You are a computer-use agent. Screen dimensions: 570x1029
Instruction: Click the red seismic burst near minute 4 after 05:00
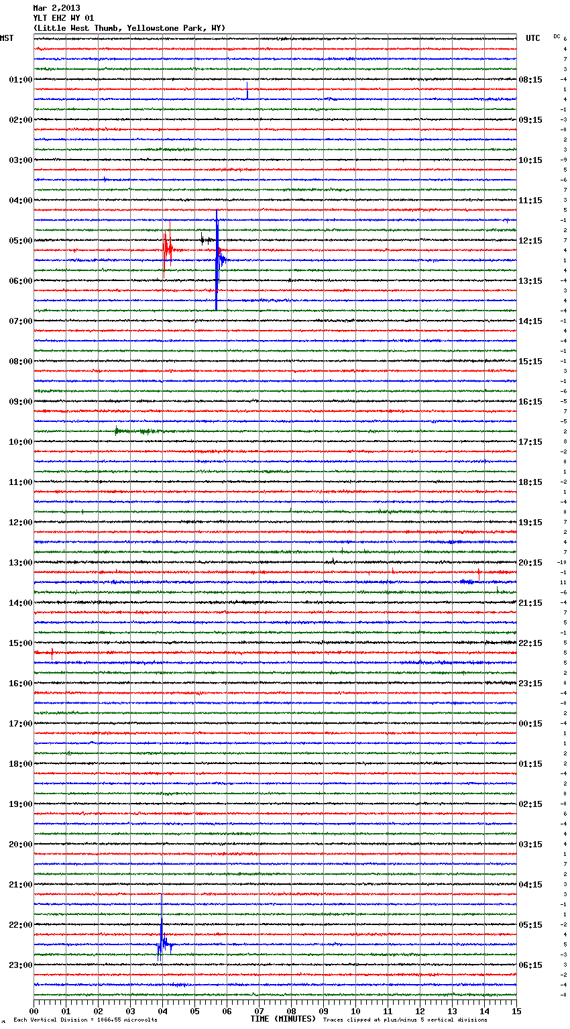click(x=167, y=250)
